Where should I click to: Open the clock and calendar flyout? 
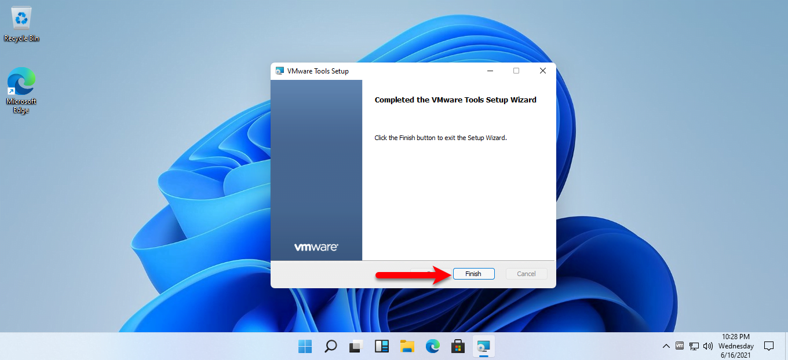736,346
